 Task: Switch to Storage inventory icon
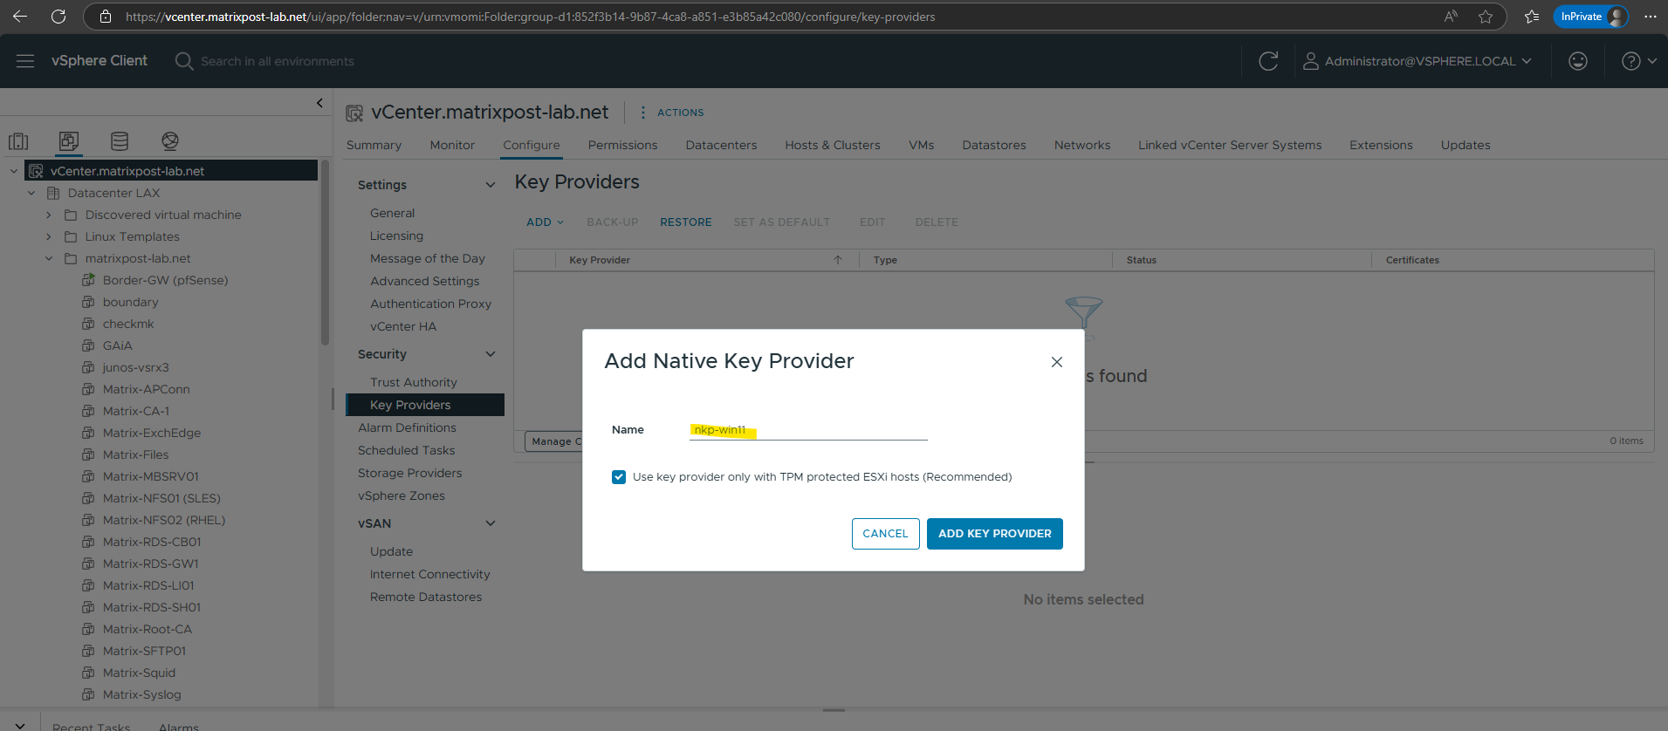[120, 141]
